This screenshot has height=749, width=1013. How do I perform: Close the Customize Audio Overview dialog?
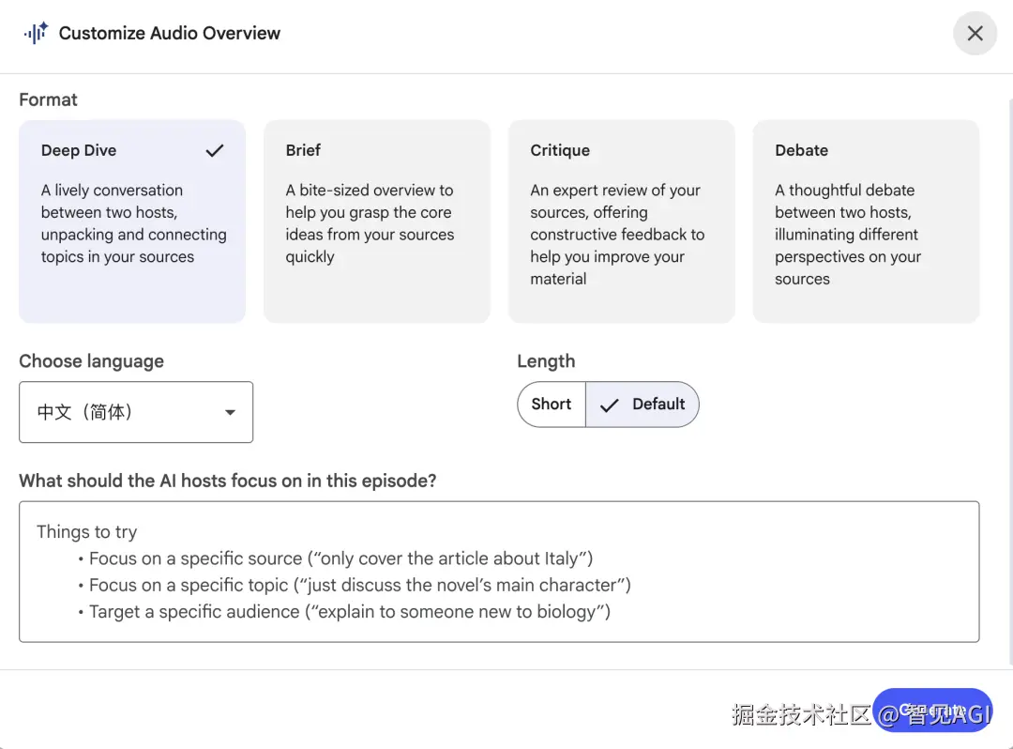click(x=975, y=34)
